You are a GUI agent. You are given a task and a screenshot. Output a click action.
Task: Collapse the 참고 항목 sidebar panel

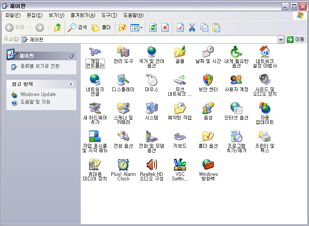click(x=71, y=84)
